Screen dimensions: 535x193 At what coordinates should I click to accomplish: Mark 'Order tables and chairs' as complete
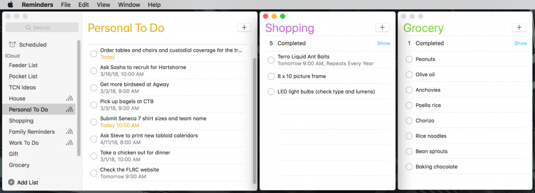pos(94,54)
